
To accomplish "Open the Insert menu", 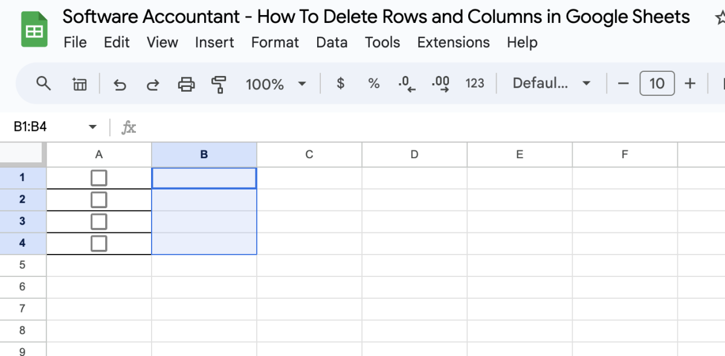I will 214,43.
